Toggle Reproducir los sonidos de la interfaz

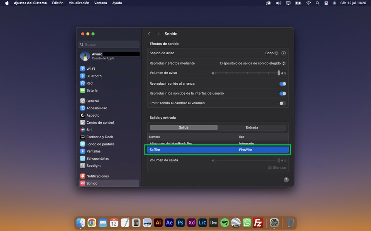[283, 94]
